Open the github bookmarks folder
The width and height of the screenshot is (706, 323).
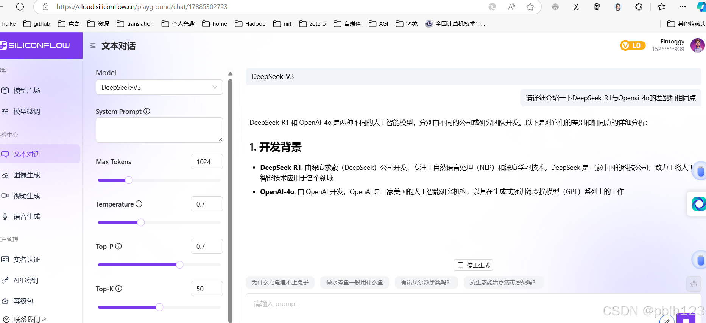pyautogui.click(x=37, y=24)
